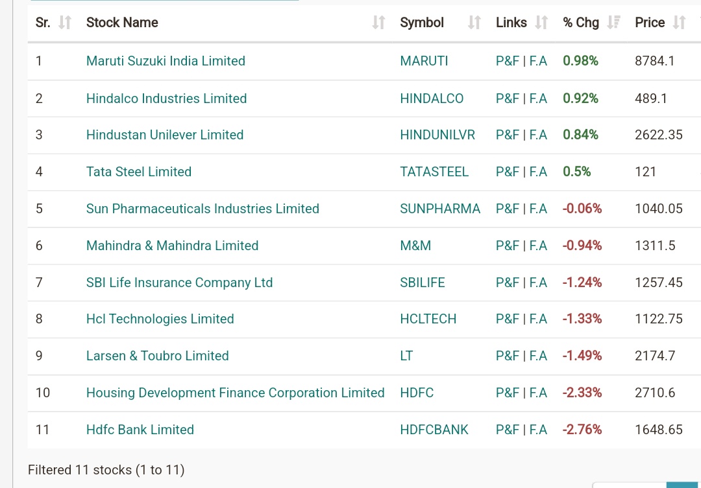Image resolution: width=701 pixels, height=488 pixels.
Task: Click the HDFCBANK symbol link
Action: point(434,430)
